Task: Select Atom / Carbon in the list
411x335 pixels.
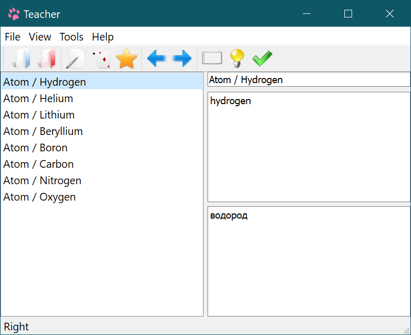Action: coord(38,164)
